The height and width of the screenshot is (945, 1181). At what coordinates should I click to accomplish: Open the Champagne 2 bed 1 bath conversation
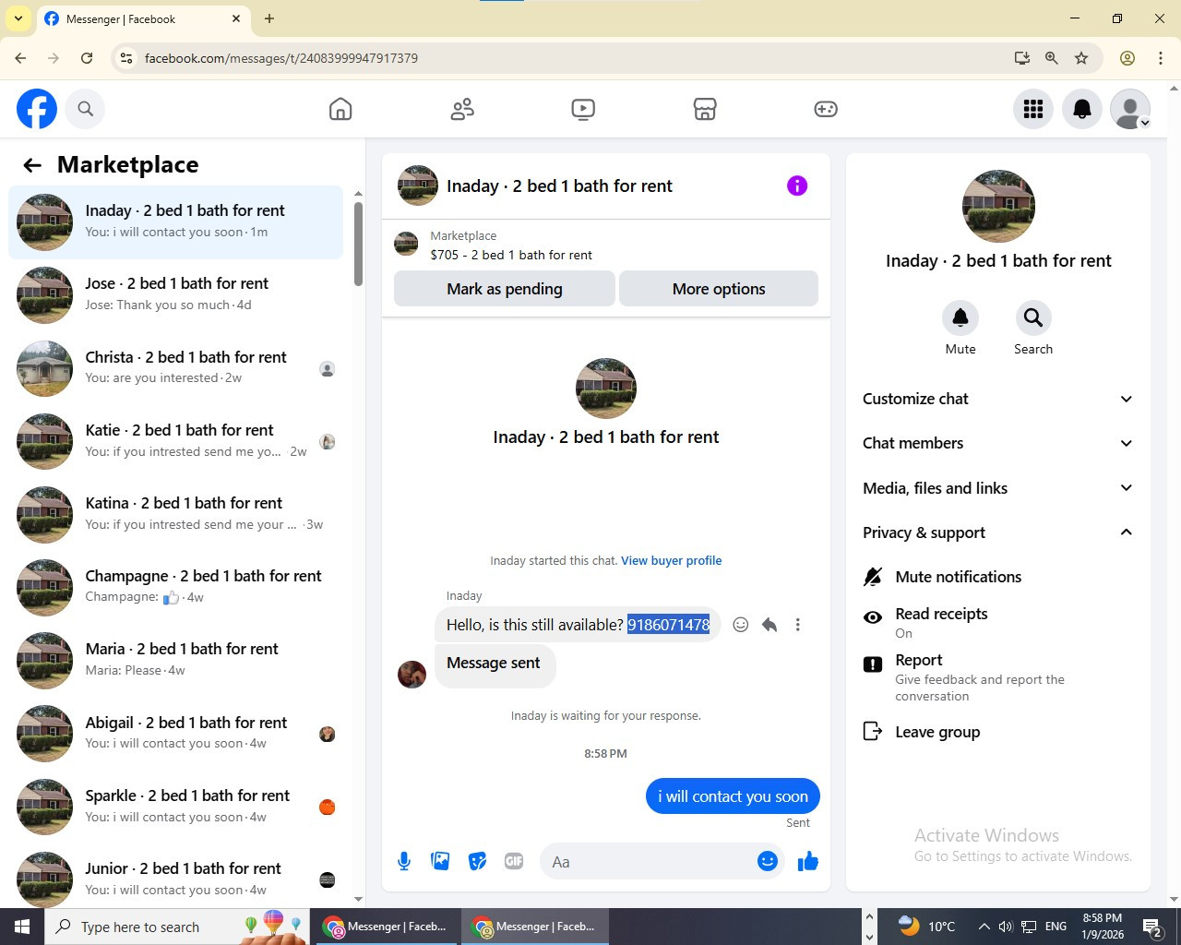coord(175,587)
